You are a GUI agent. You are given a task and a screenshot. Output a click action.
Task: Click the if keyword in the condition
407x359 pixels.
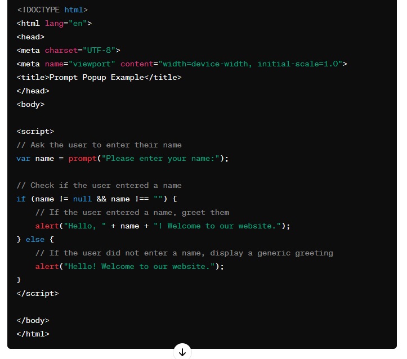point(21,199)
